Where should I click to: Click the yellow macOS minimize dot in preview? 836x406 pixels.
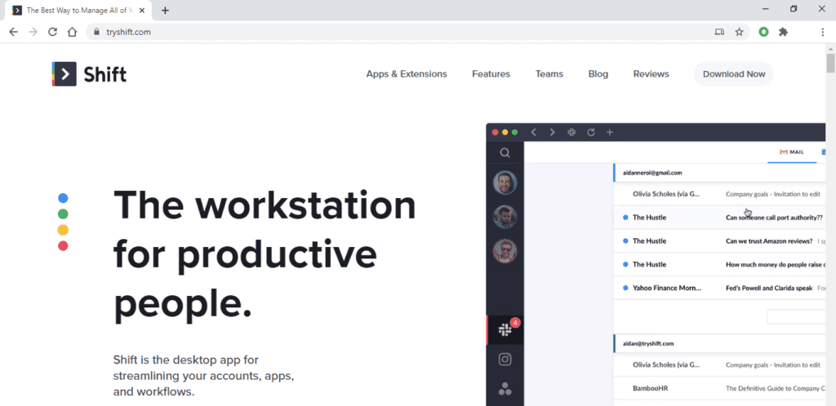(505, 132)
